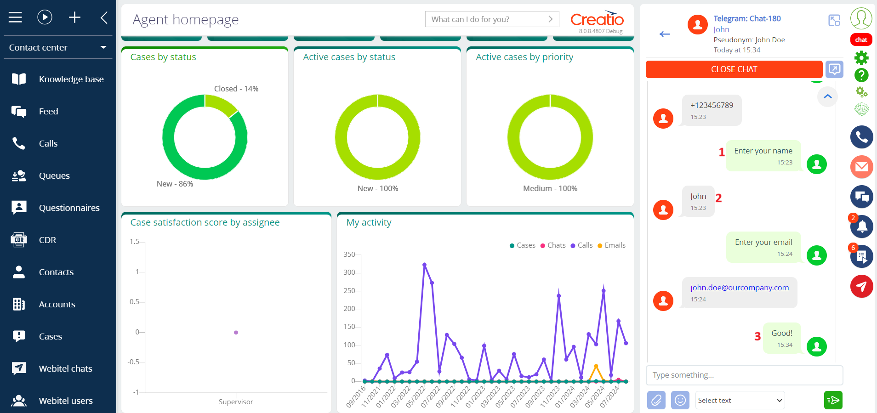Open the Accounts section

tap(58, 304)
